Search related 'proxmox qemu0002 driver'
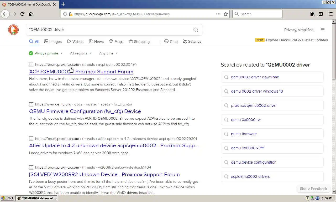The image size is (336, 202). click(272, 105)
